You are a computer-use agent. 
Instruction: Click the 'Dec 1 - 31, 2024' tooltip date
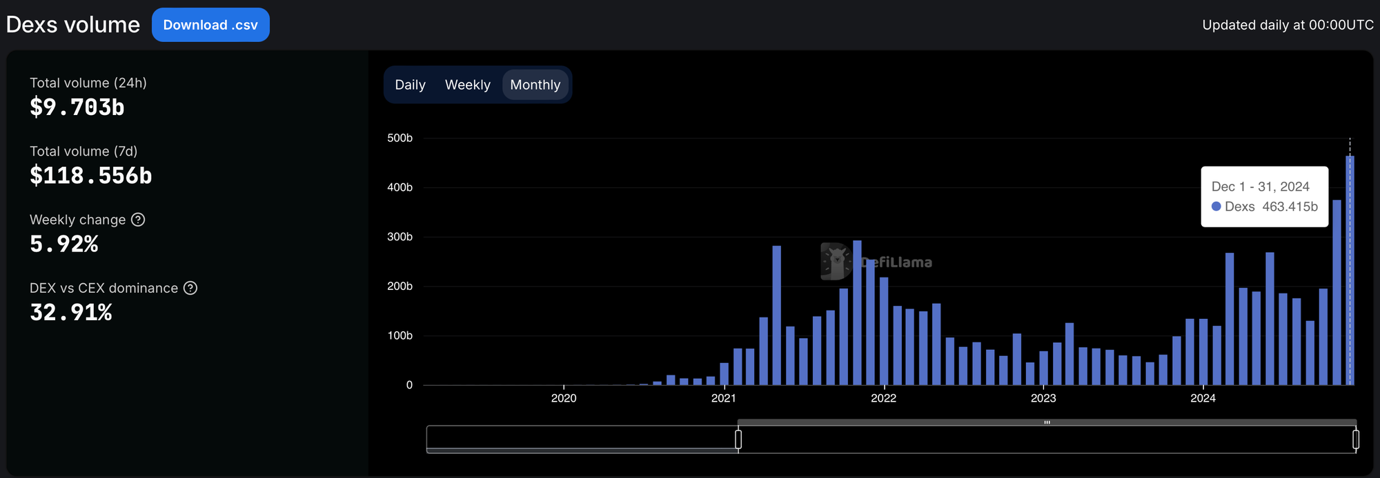(x=1261, y=187)
